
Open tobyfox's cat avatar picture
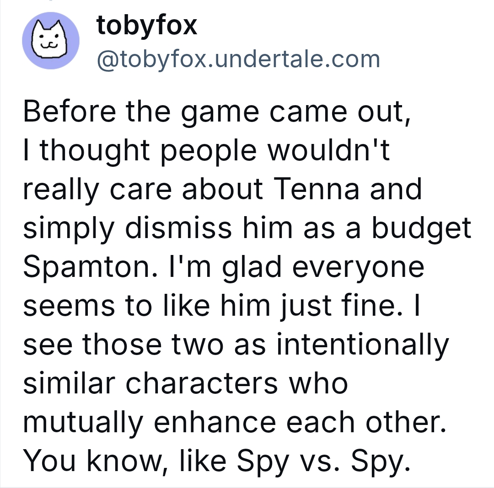pyautogui.click(x=50, y=41)
